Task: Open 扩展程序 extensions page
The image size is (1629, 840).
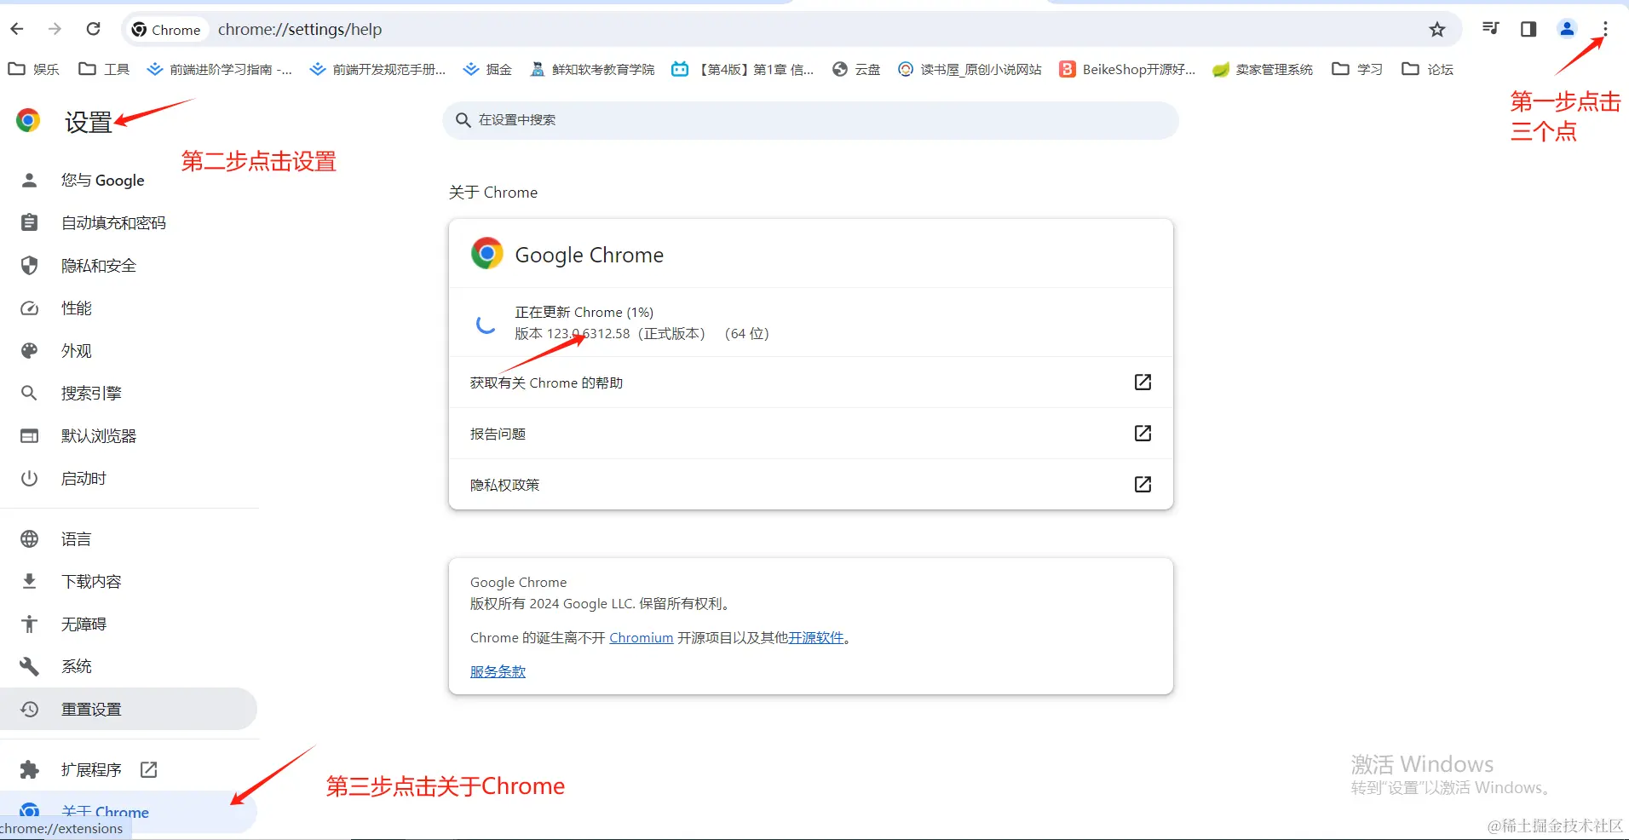Action: [128, 769]
